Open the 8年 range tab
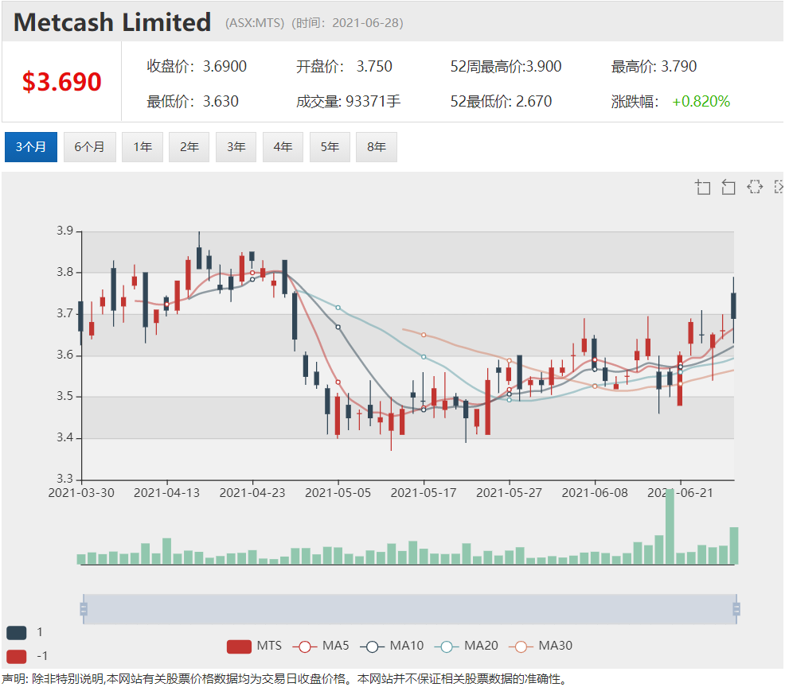This screenshot has height=691, width=785. (377, 147)
